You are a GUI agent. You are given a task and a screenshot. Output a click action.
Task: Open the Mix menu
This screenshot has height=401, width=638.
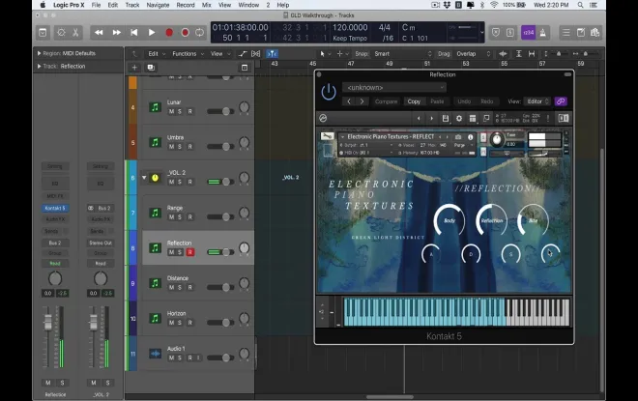[206, 5]
